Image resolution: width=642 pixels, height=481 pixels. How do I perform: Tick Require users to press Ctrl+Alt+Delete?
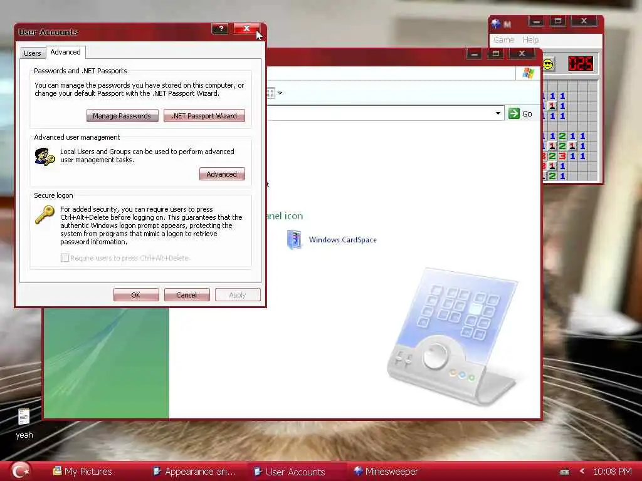tap(65, 257)
